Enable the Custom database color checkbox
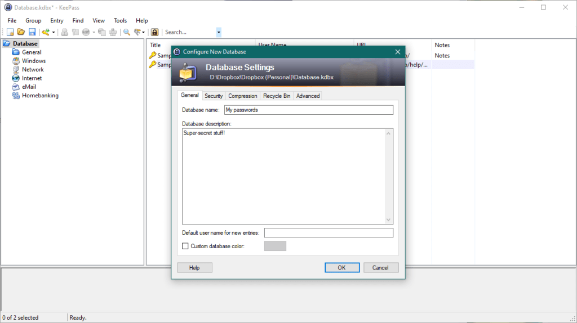The image size is (577, 323). point(185,246)
